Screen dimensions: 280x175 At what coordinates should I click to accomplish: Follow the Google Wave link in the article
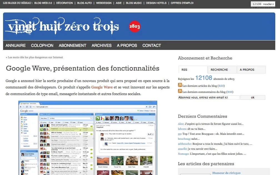point(102,87)
